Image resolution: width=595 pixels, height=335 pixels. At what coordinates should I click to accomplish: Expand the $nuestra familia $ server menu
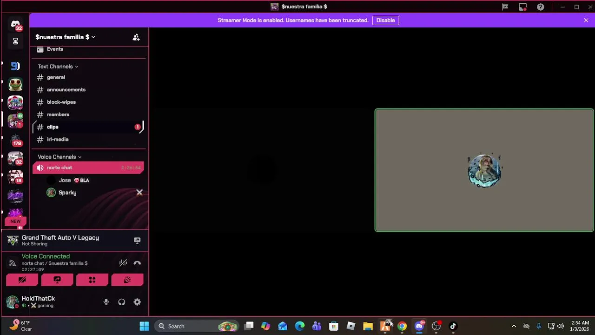65,37
